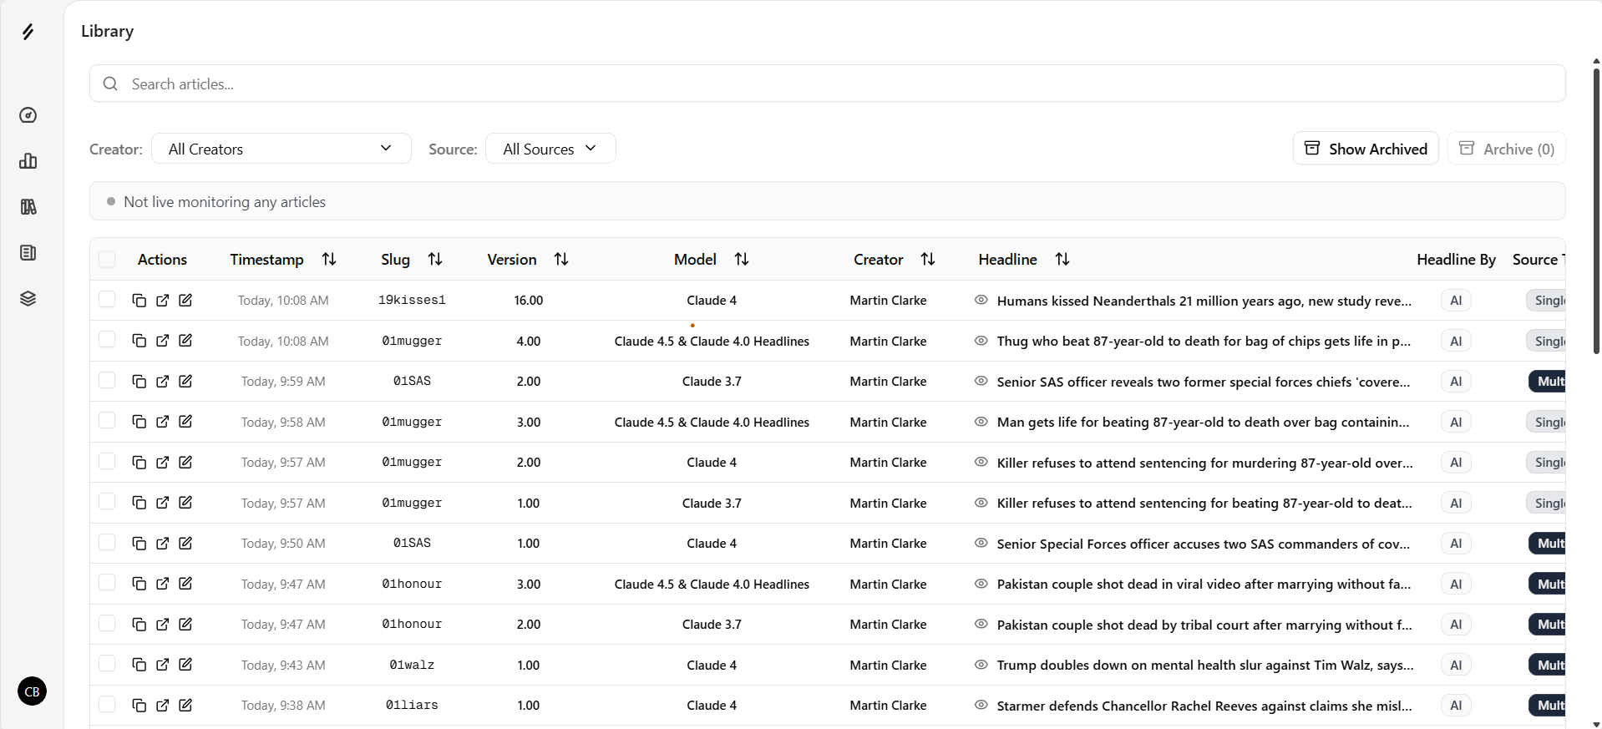Expand the All Creators dropdown
Screen dimensions: 1602x729
[281, 149]
